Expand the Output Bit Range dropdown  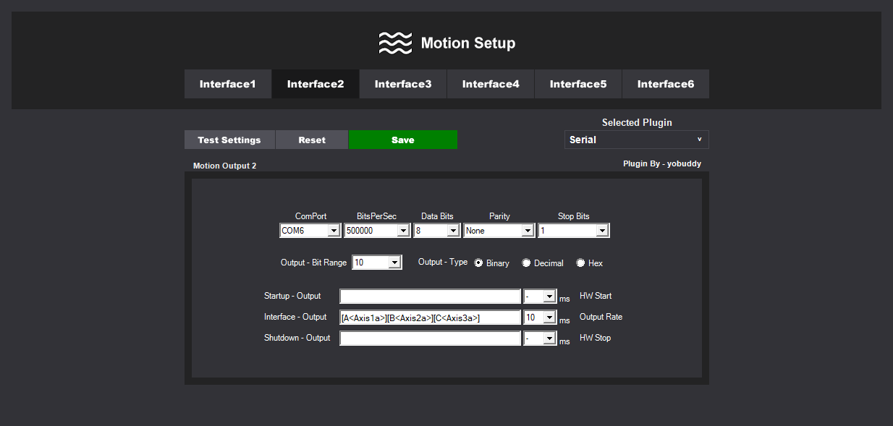[x=394, y=263]
